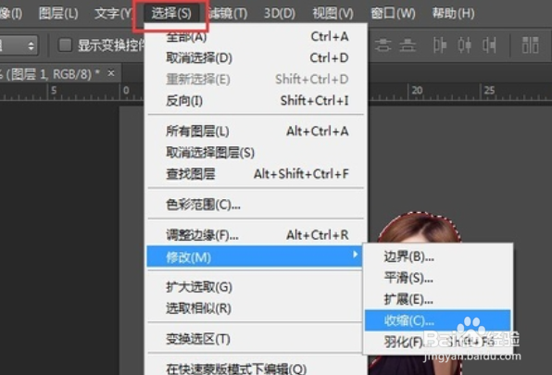
Task: Select 平滑(S)... in submenu
Action: point(437,279)
